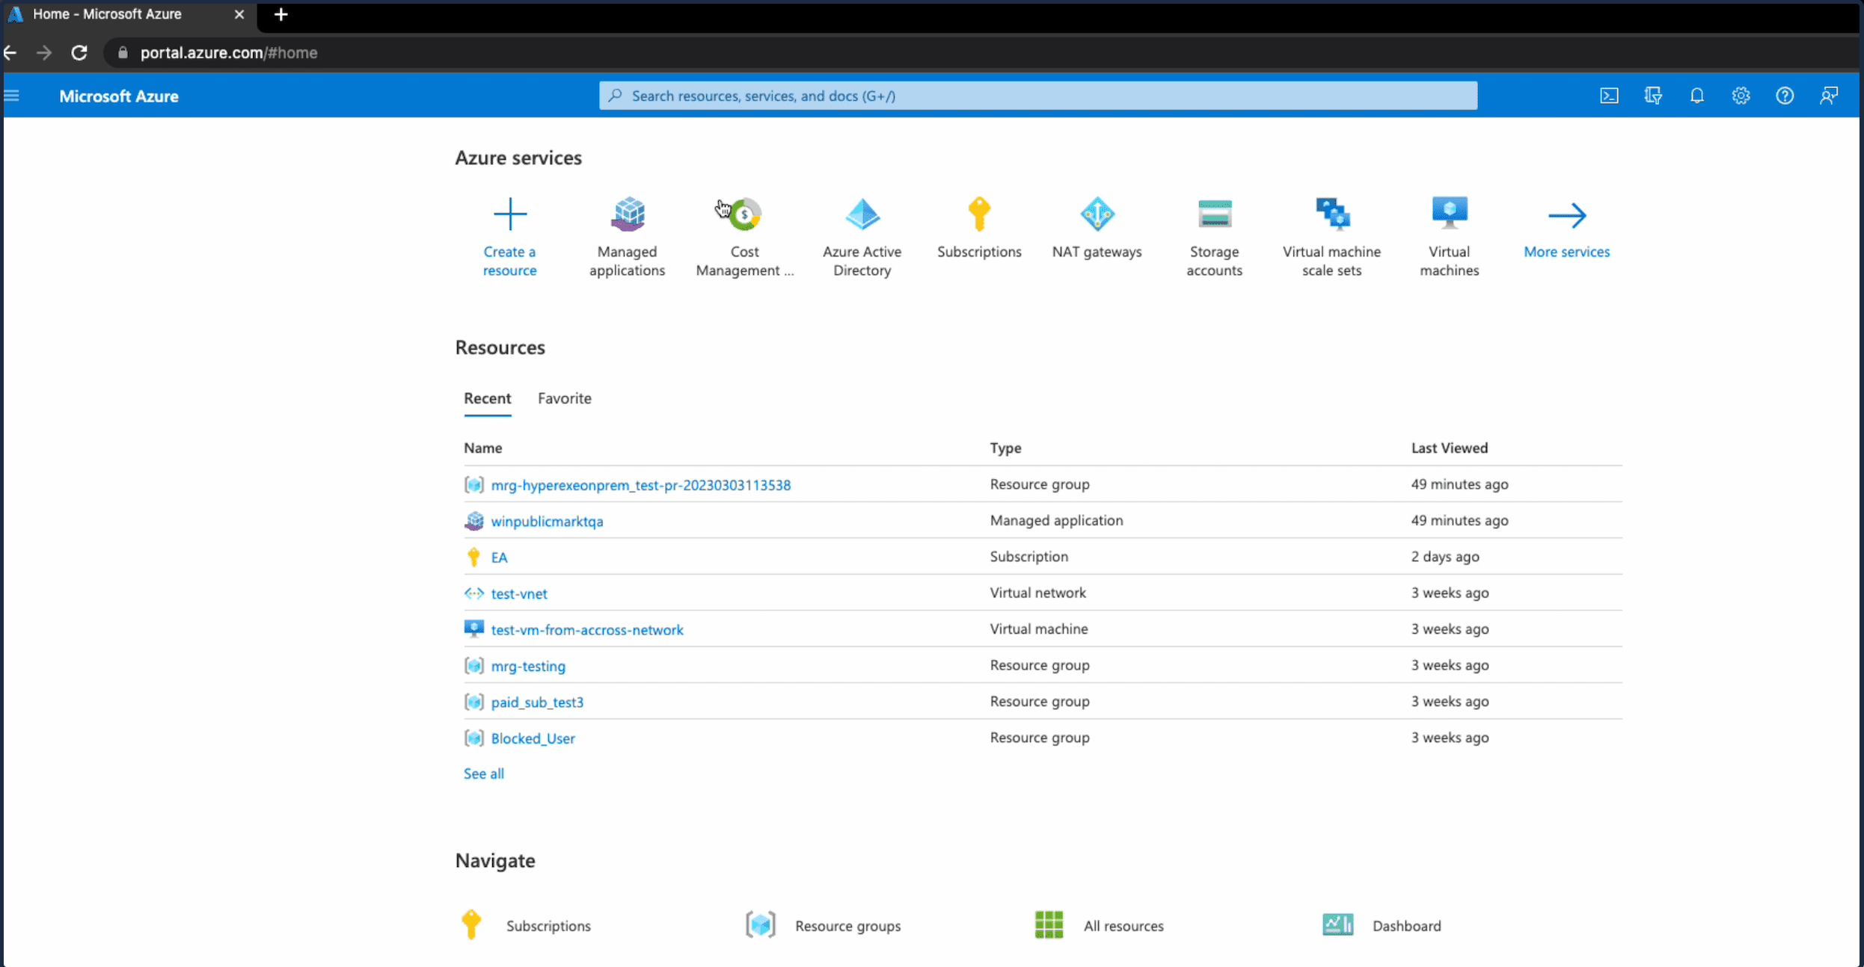The image size is (1864, 967).
Task: Open Storage accounts service icon
Action: [x=1214, y=215]
